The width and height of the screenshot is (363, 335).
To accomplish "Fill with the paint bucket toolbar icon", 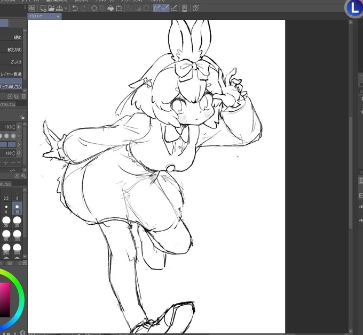I will click(x=111, y=9).
